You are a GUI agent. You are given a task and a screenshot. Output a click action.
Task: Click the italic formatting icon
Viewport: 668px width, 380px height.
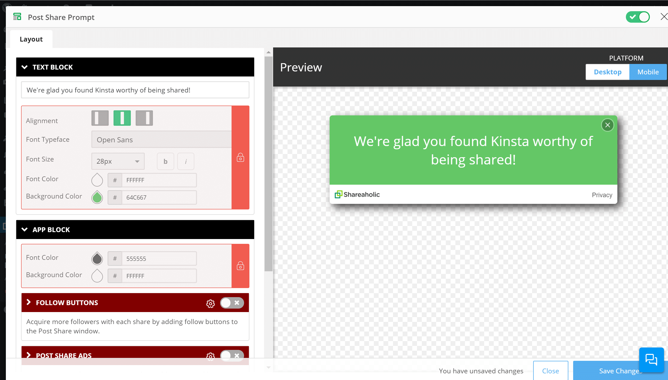186,161
